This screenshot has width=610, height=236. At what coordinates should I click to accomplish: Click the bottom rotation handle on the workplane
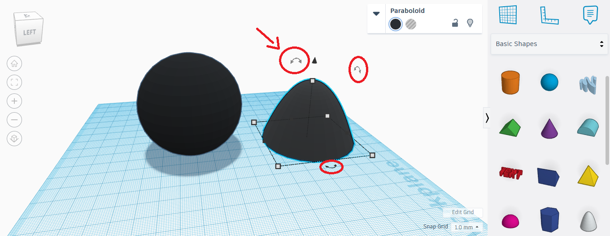[x=331, y=166]
